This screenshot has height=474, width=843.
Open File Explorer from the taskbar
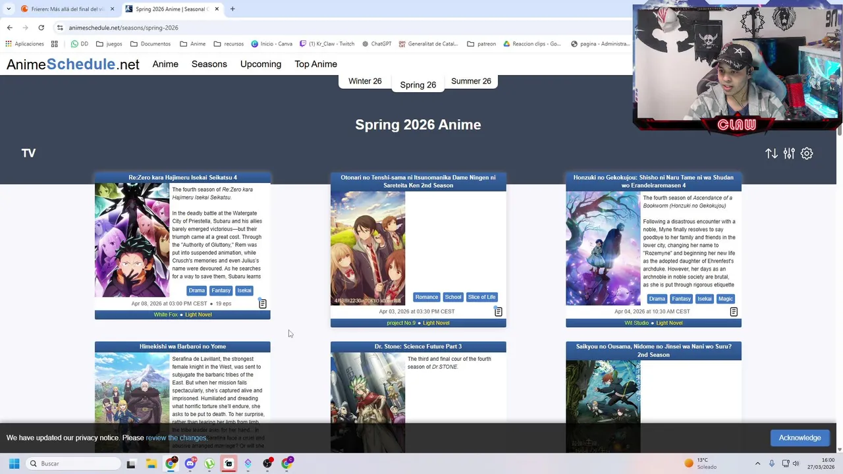(x=151, y=463)
